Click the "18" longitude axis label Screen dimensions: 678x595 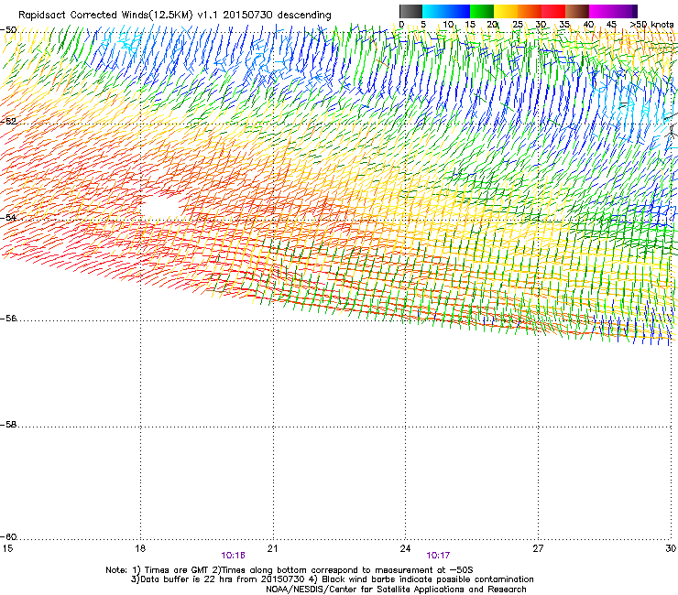(x=140, y=548)
